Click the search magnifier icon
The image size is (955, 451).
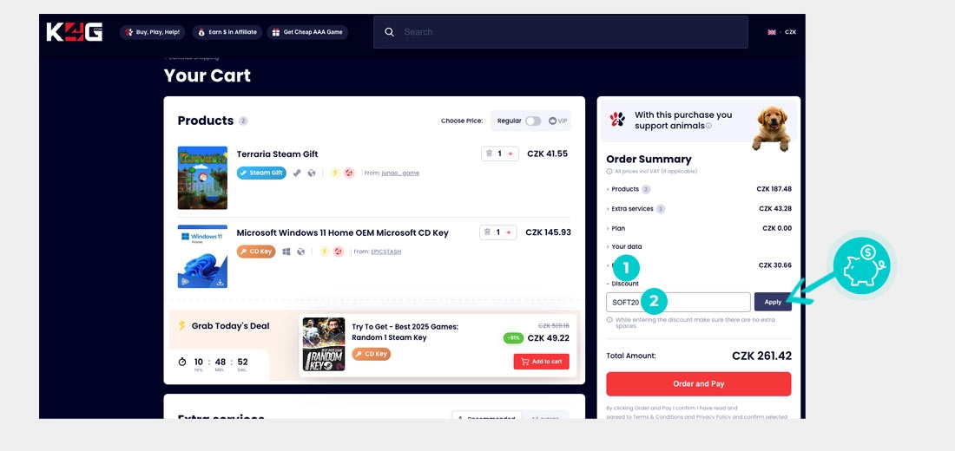click(390, 31)
